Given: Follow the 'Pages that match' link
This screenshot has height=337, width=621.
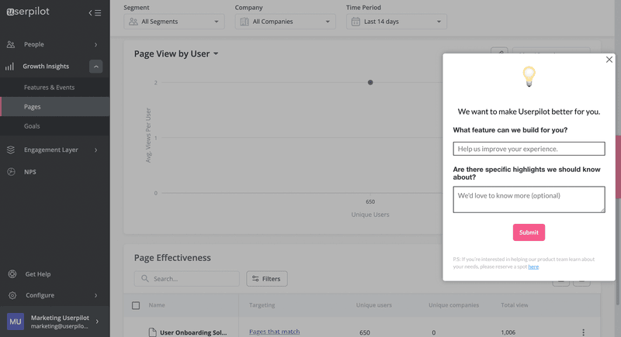Looking at the screenshot, I should [275, 332].
